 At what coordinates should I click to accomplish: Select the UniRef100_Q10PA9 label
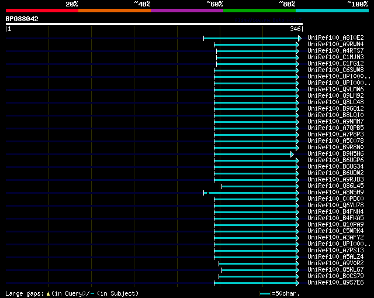tap(335, 225)
